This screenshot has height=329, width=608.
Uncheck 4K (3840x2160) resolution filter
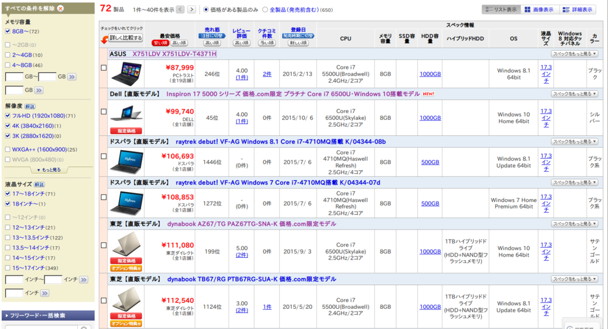tap(8, 126)
